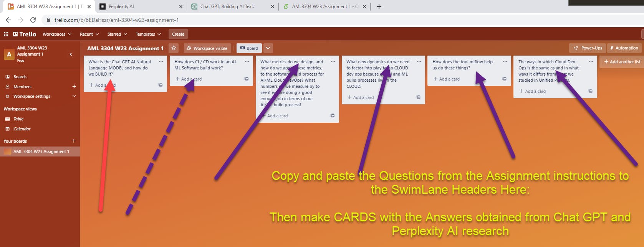
Task: Collapse the workspace sidebar
Action: (x=71, y=54)
